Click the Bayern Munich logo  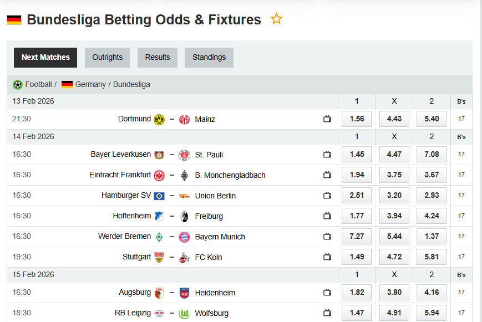click(183, 236)
